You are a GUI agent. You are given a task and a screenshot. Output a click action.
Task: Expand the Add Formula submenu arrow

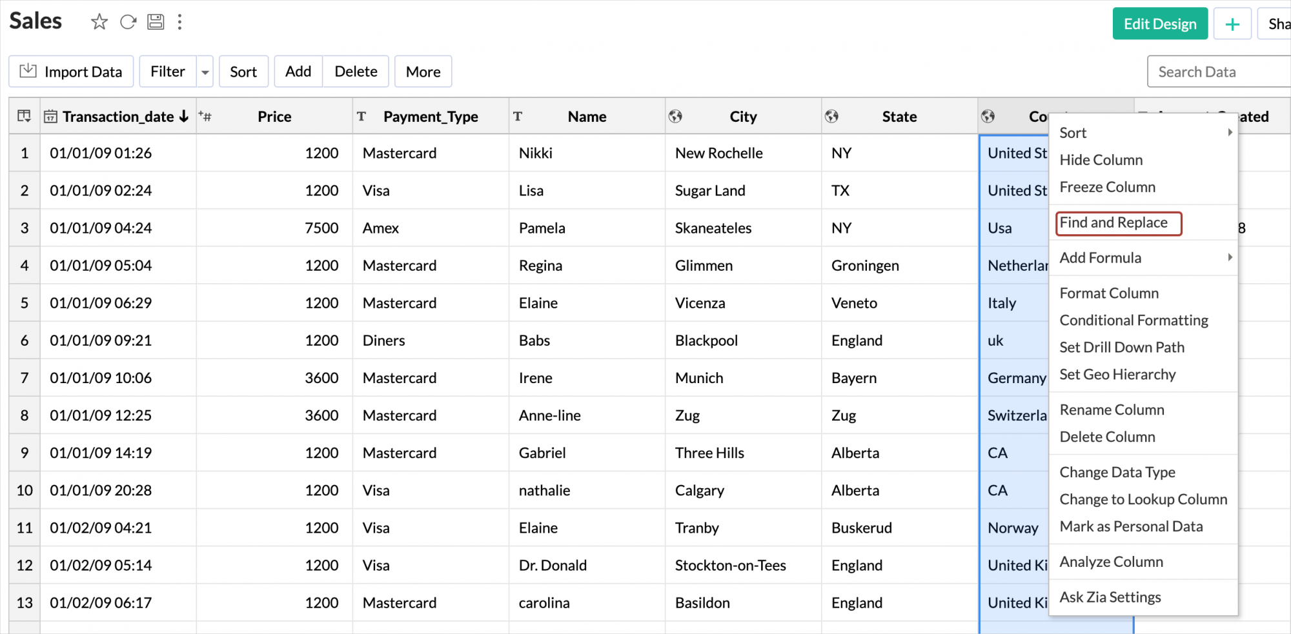tap(1230, 257)
